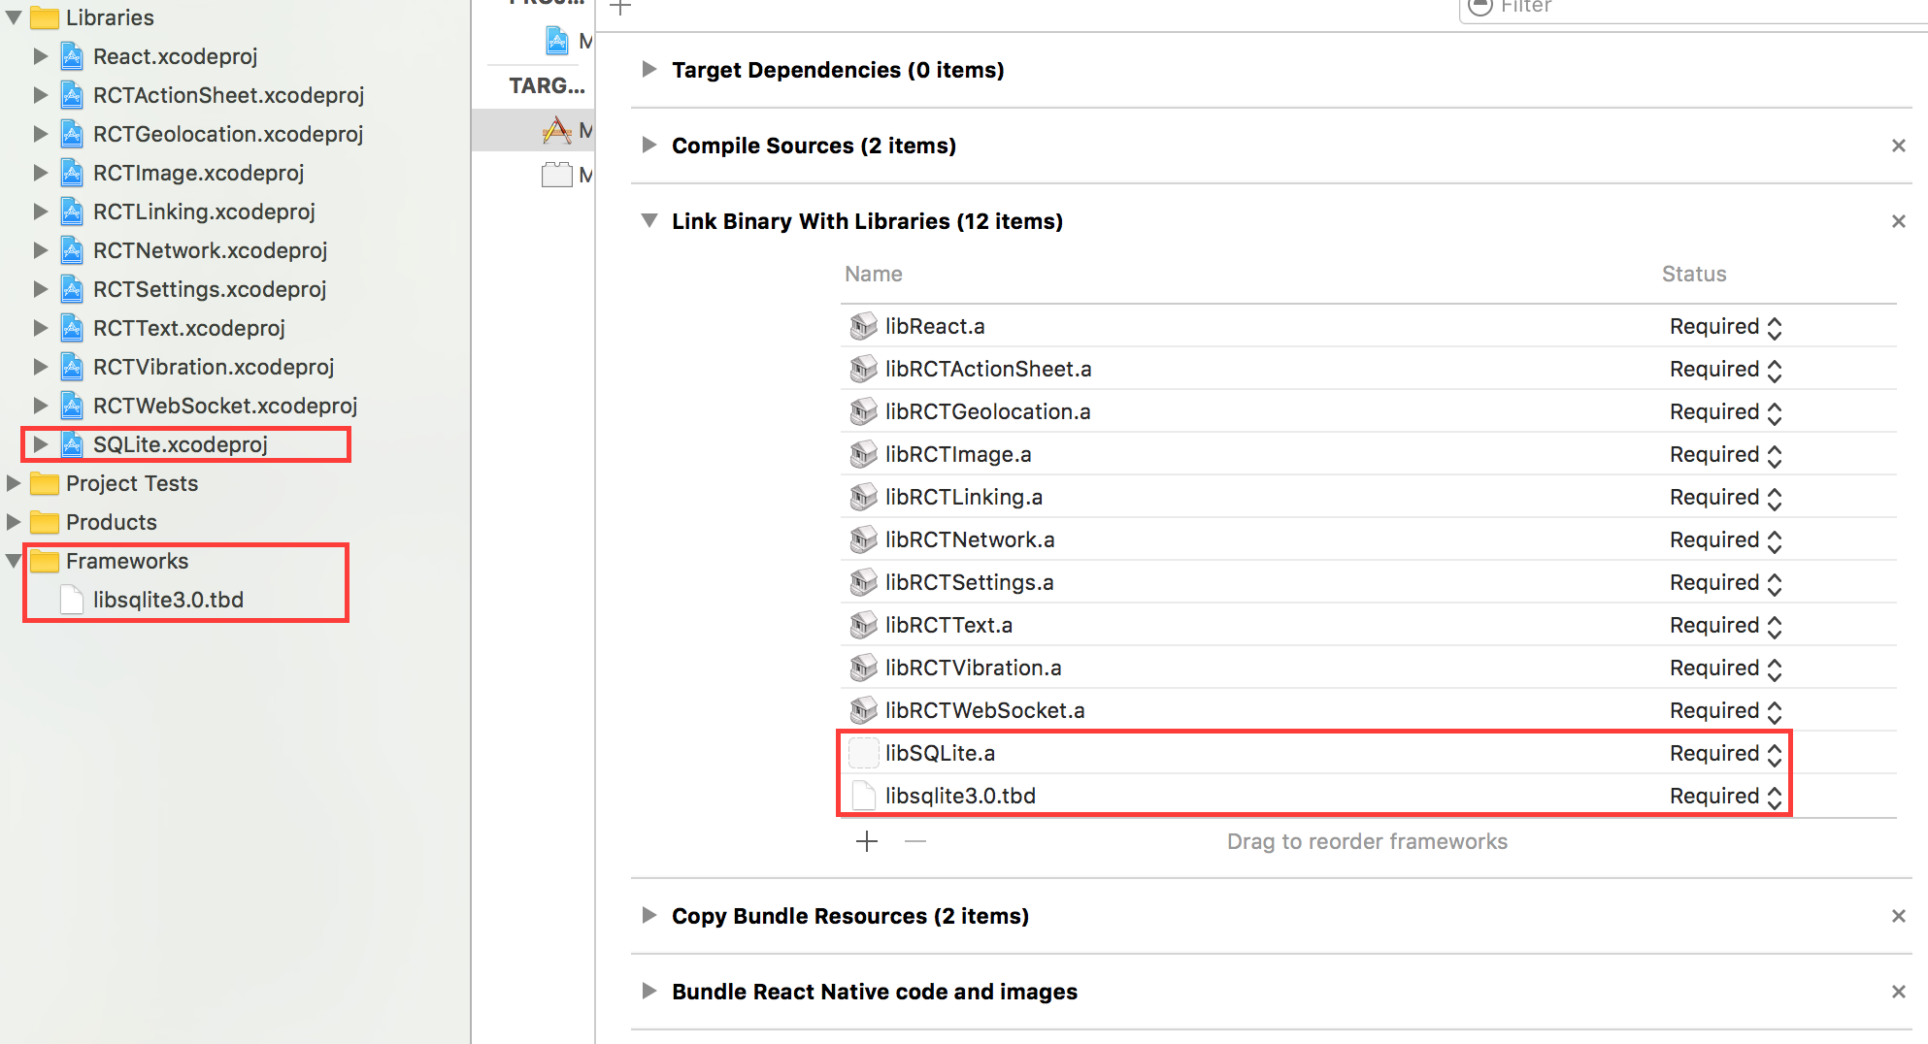The image size is (1928, 1044).
Task: Add a library with the plus button
Action: (x=867, y=841)
